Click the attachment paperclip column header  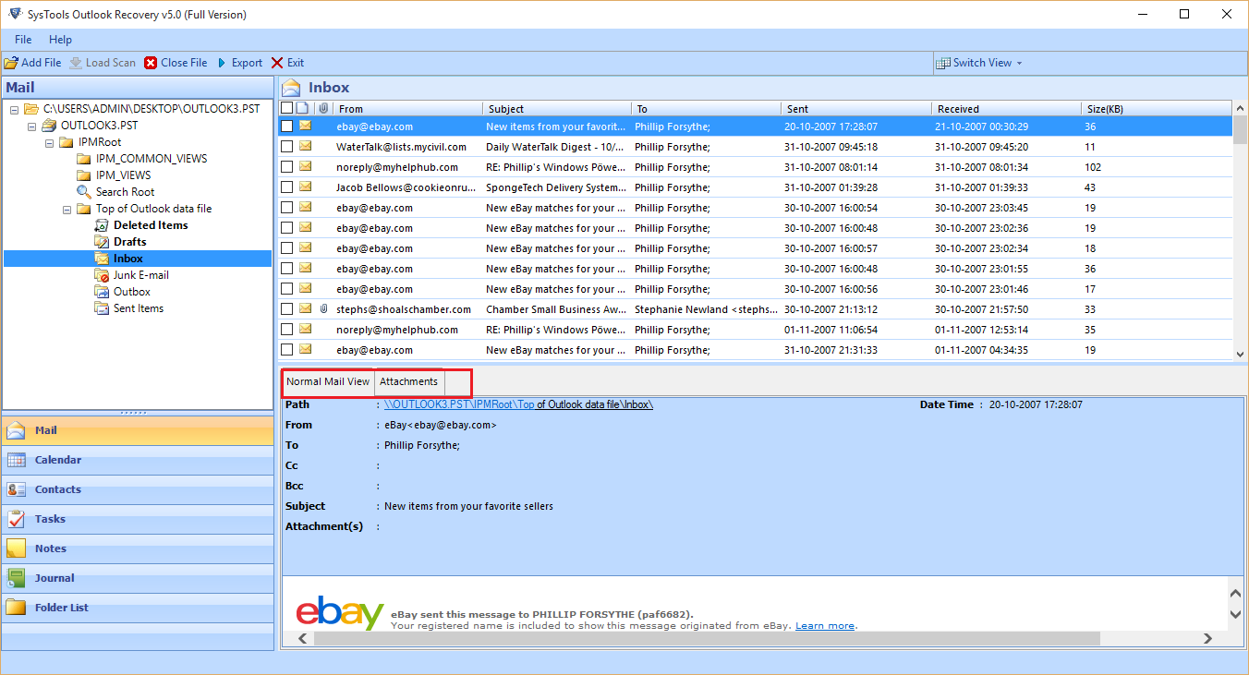point(323,109)
